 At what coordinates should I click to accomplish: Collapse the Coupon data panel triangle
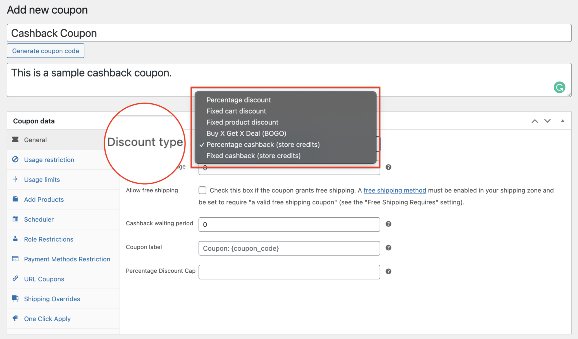[x=562, y=121]
